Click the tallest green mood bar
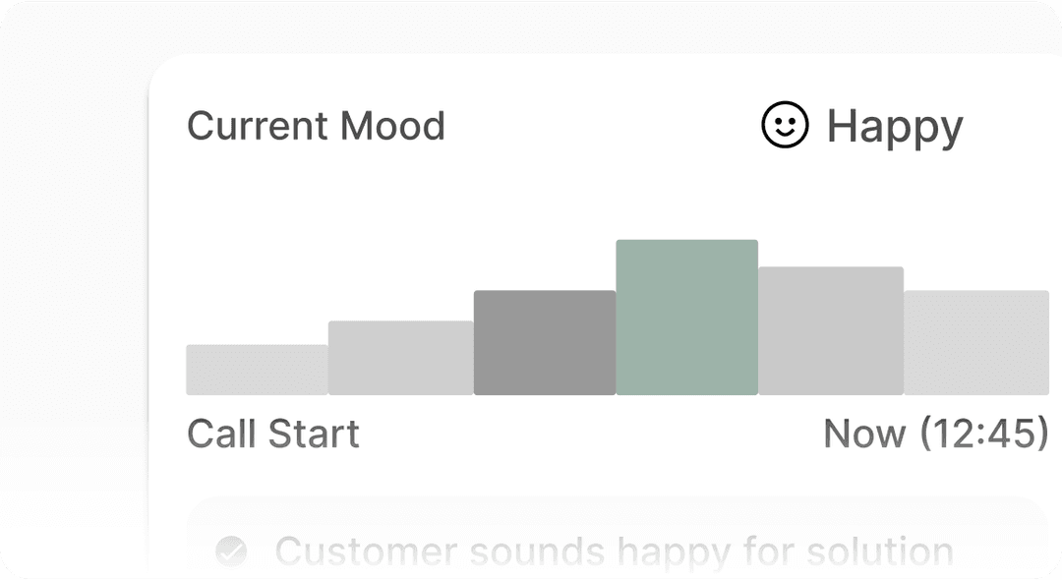 pyautogui.click(x=686, y=317)
